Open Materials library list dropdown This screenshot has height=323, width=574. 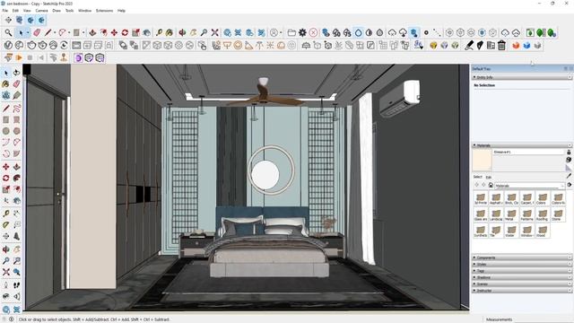[529, 186]
